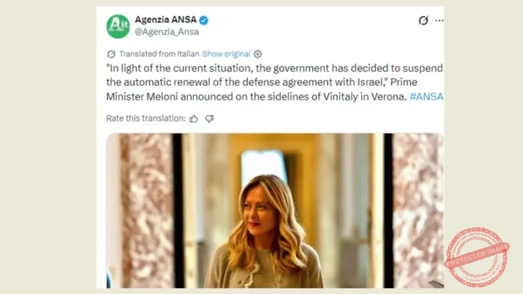Click the blue verified badge
Screen dimensions: 523x294
204,20
